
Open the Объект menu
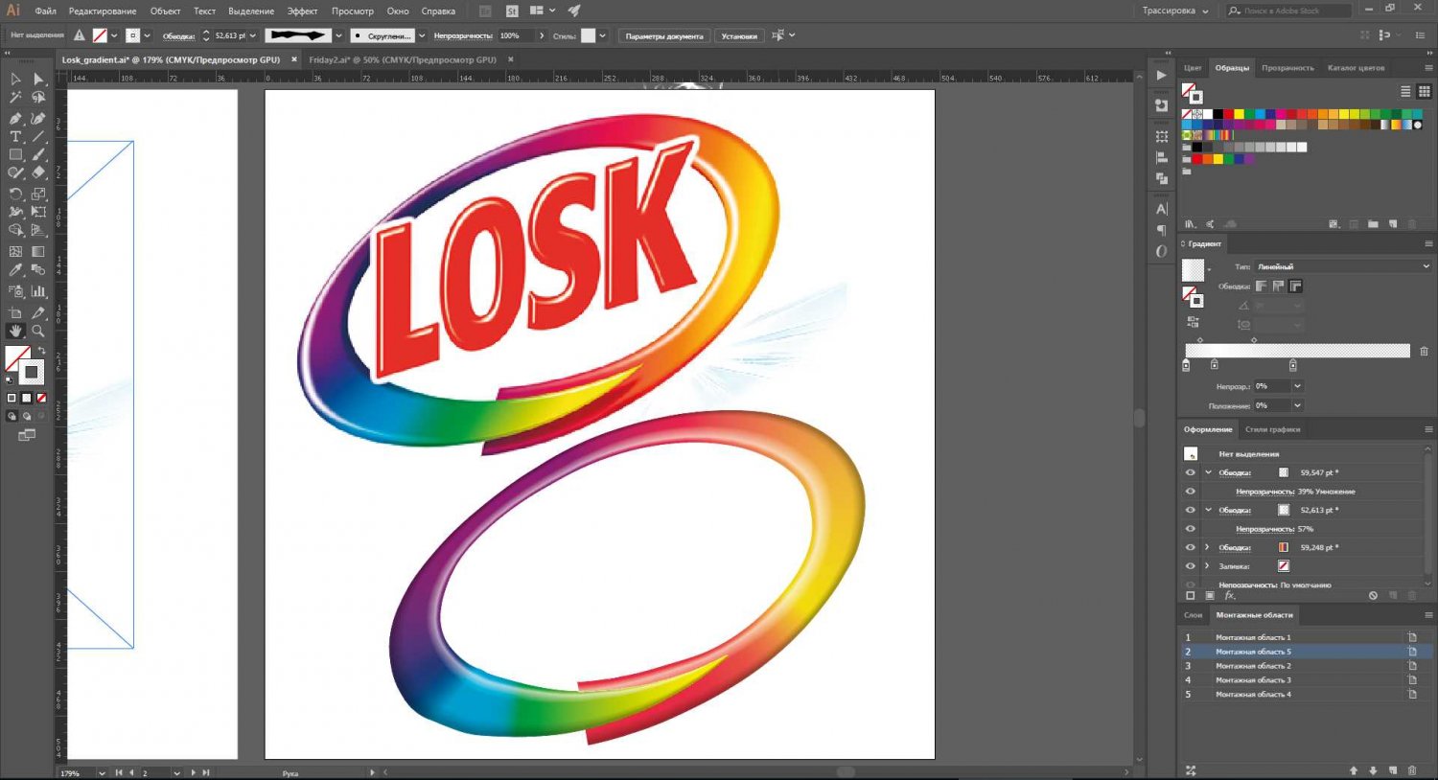point(165,11)
